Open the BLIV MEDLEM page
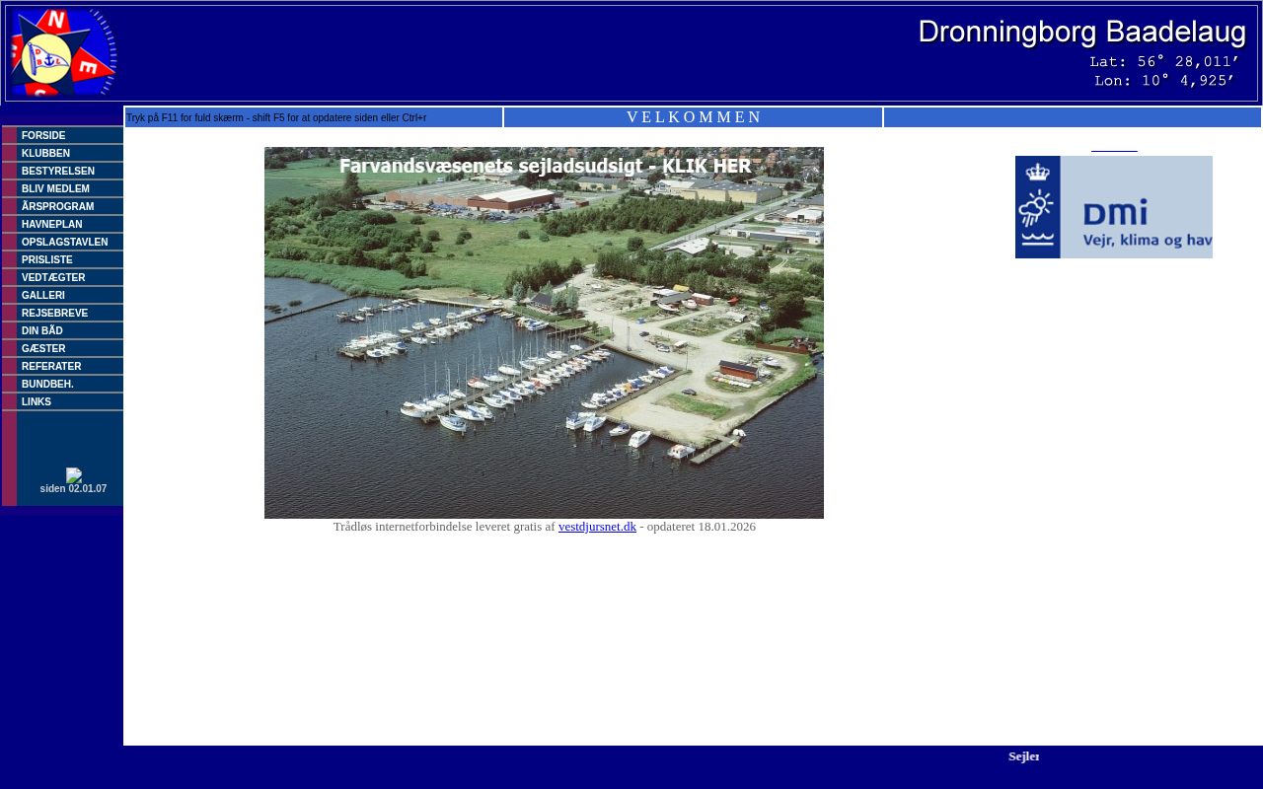 [x=55, y=189]
